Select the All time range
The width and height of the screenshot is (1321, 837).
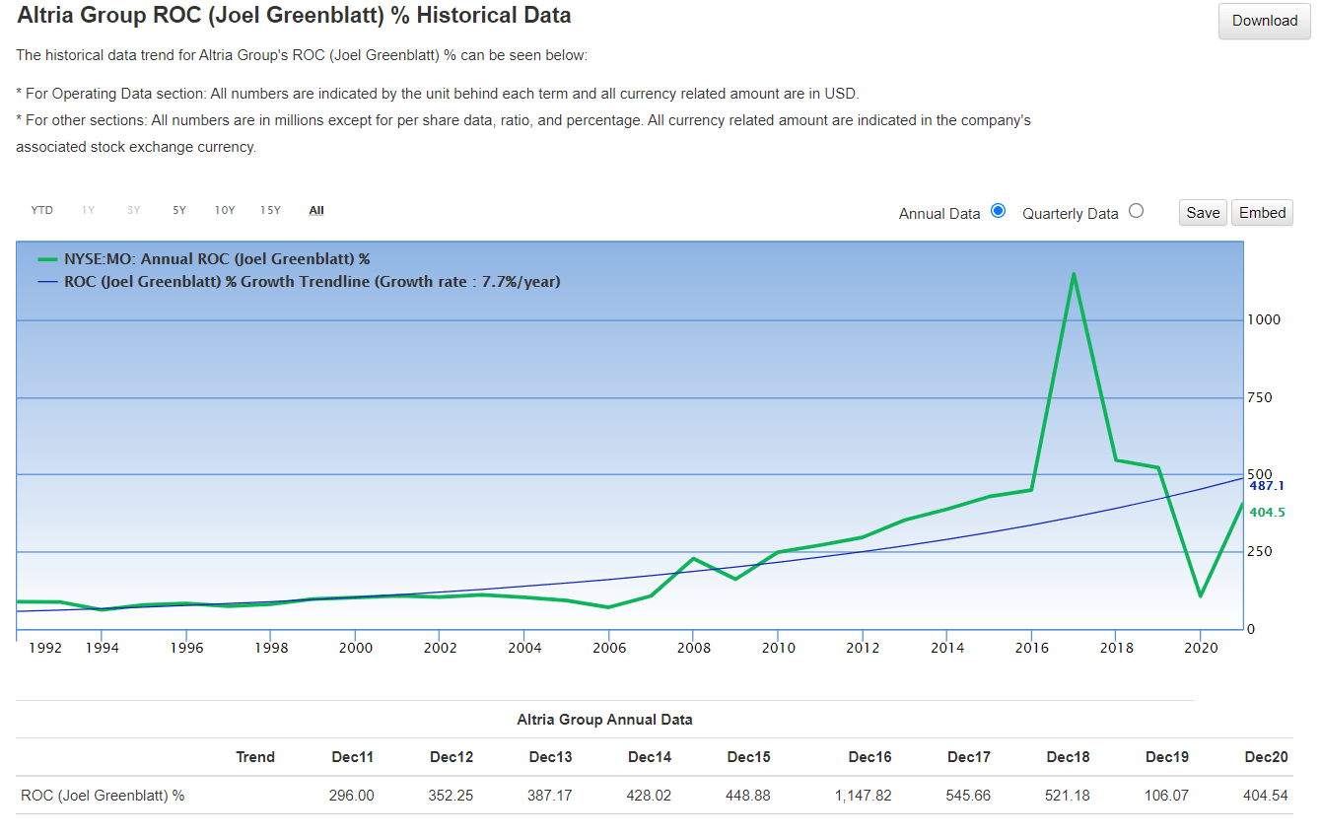[316, 210]
